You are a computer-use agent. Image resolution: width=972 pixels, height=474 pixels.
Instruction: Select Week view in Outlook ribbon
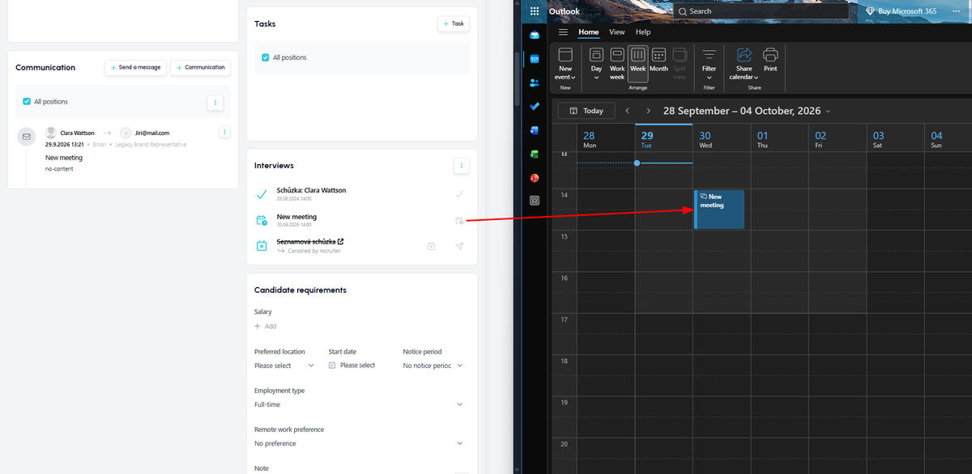click(x=638, y=63)
